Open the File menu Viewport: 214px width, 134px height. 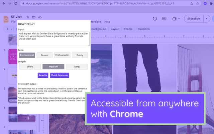pyautogui.click(x=13, y=21)
